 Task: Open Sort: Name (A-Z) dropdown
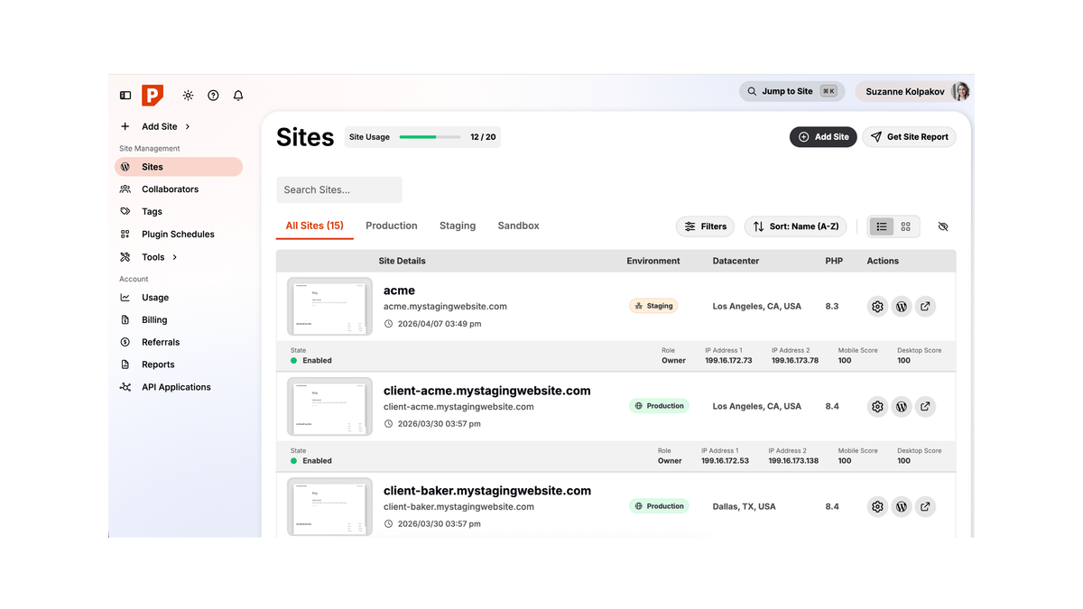(795, 226)
